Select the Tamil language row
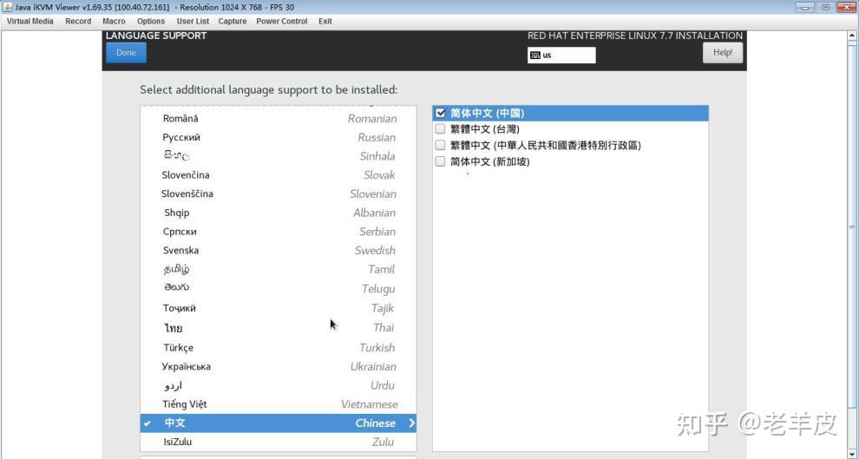The image size is (859, 459). coord(279,270)
